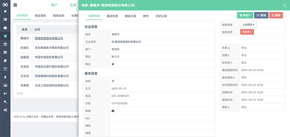Viewport: 290px width, 137px height.
Task: Click the app logo at sidebar top
Action: tap(5, 4)
